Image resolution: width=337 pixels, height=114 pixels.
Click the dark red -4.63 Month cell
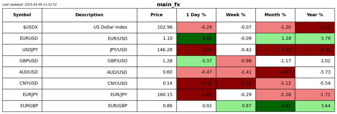(x=275, y=72)
